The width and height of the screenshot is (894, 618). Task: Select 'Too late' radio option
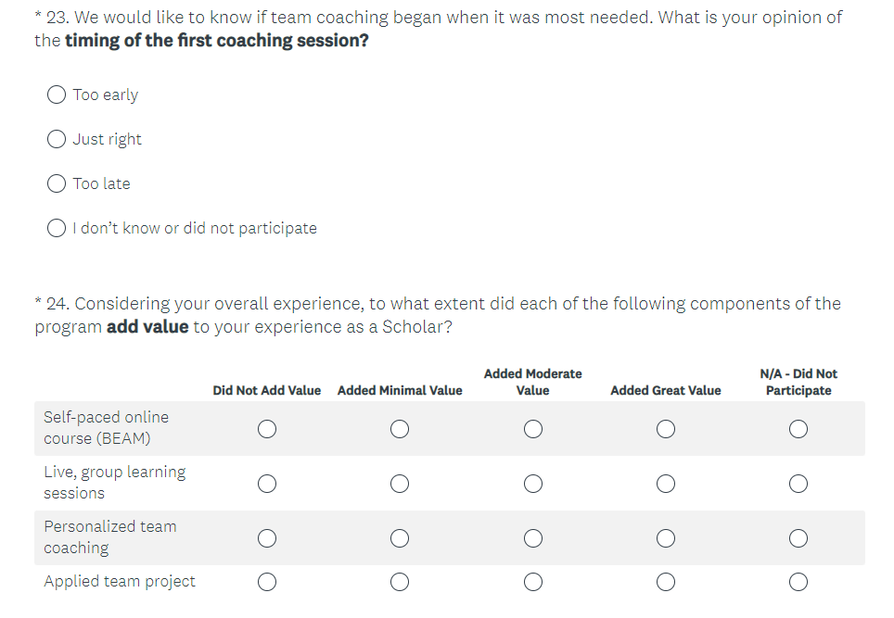57,183
